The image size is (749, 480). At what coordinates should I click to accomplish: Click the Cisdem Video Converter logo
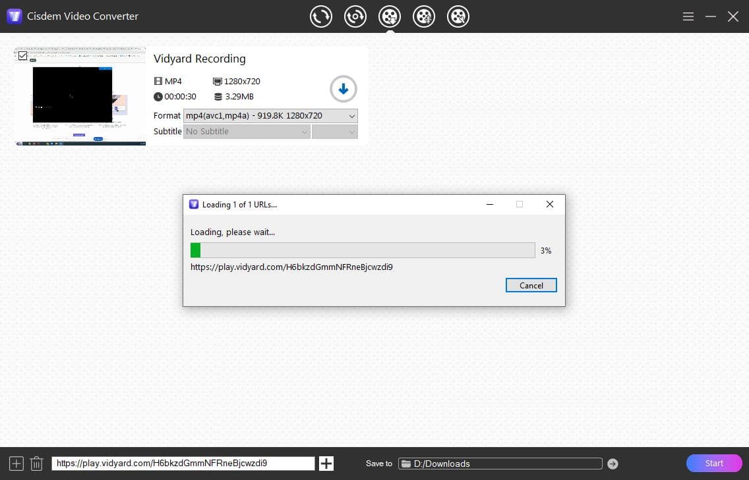click(15, 16)
